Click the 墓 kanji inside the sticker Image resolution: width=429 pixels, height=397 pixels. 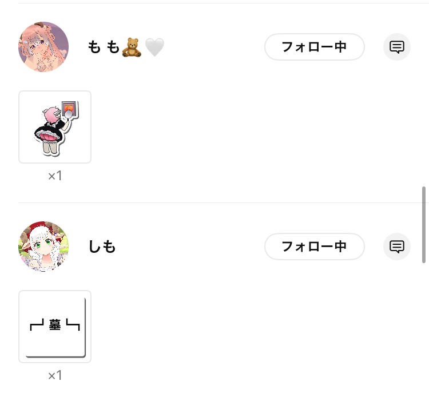(x=55, y=325)
